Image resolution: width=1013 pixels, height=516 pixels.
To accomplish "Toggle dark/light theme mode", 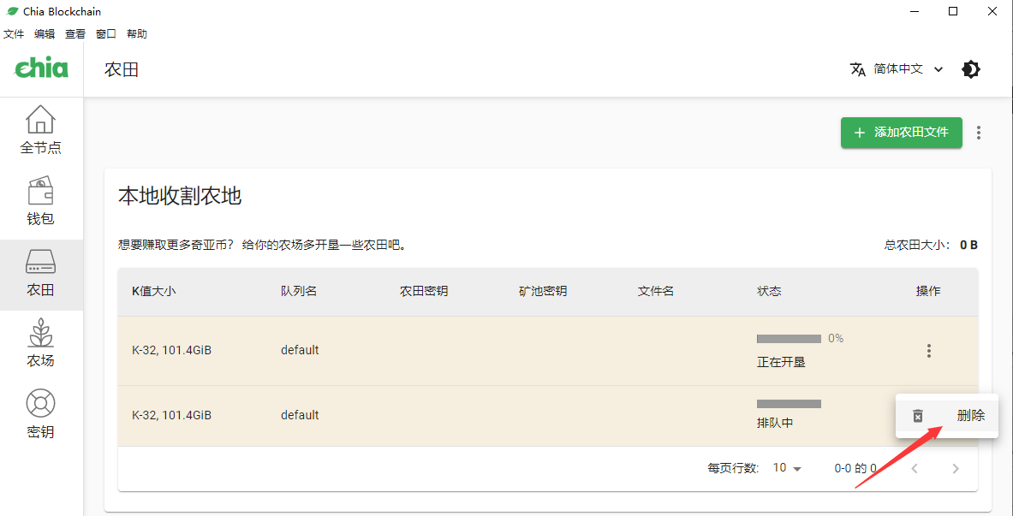I will 971,69.
